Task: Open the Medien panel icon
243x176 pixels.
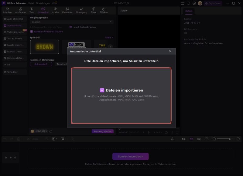Action: coord(7,11)
